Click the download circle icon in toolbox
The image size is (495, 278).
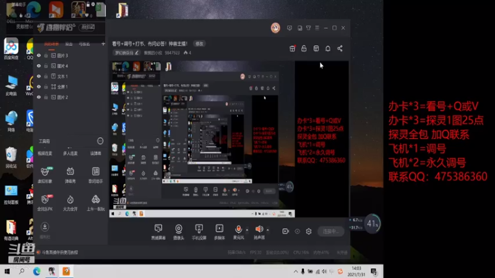[45, 227]
